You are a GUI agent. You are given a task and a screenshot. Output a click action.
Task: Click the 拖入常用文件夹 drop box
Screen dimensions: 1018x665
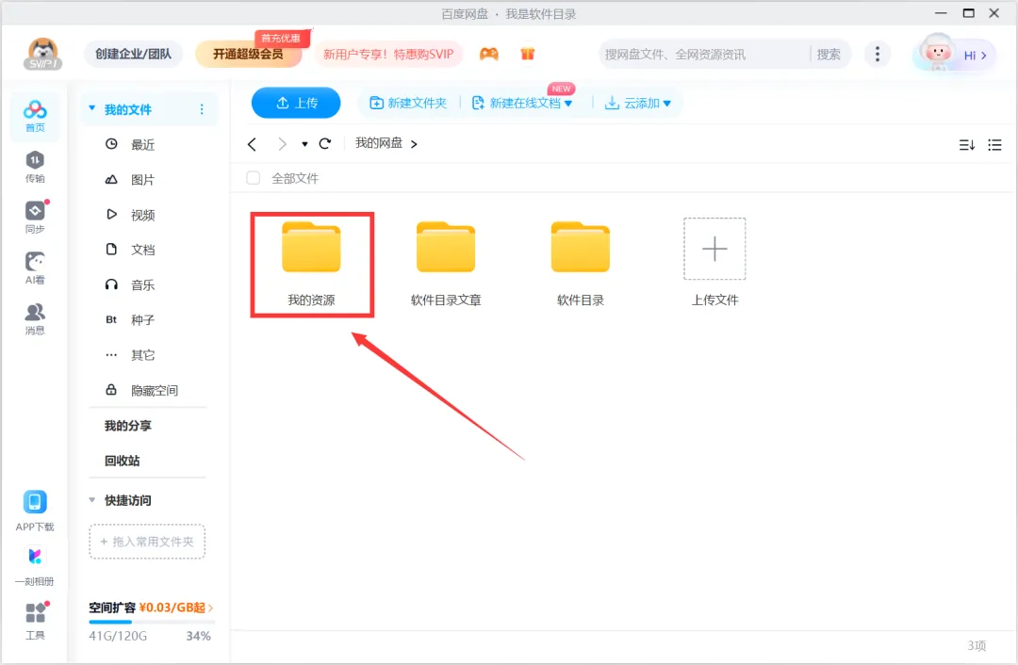point(147,541)
